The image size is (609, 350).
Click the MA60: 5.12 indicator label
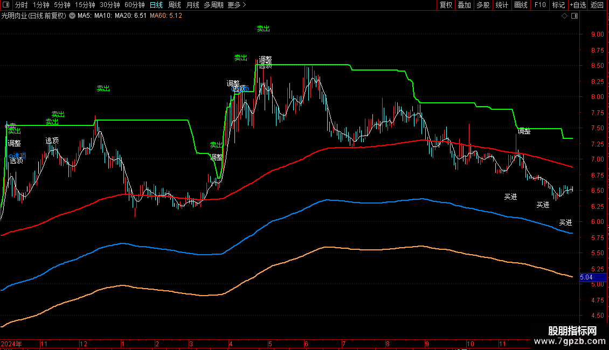point(166,16)
